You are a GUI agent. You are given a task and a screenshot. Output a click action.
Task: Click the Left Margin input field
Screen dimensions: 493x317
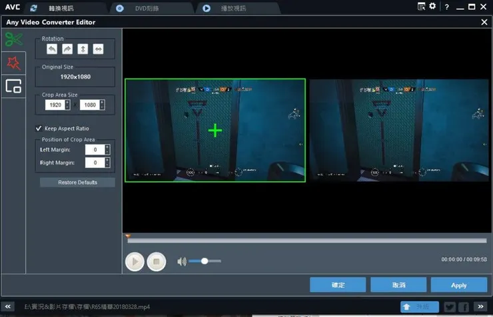(x=95, y=150)
